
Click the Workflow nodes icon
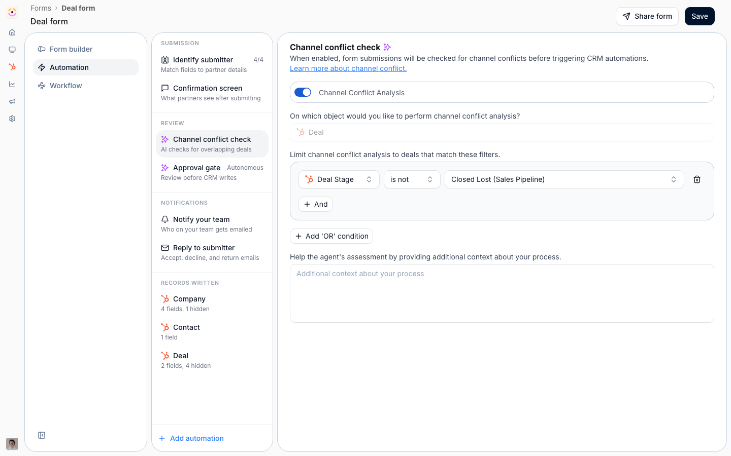click(x=42, y=86)
